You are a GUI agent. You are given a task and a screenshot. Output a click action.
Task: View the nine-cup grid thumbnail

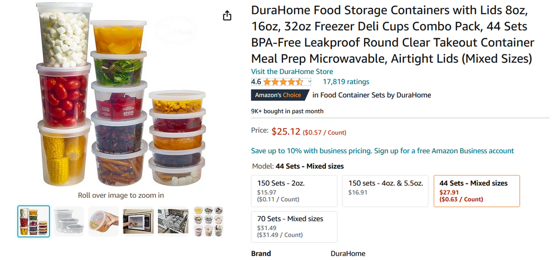[x=208, y=221]
